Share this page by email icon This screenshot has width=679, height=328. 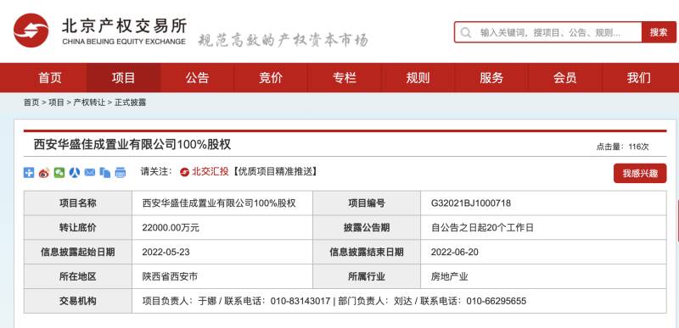[x=90, y=172]
